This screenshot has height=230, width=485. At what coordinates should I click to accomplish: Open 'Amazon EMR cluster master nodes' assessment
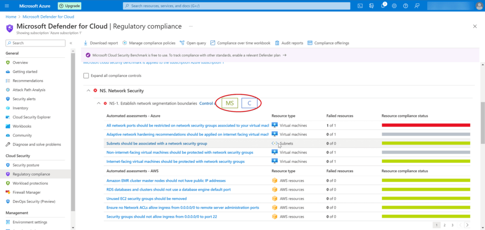click(166, 181)
